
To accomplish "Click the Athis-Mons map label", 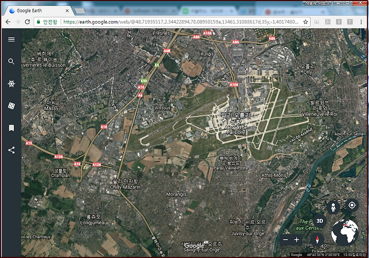I will (x=274, y=175).
